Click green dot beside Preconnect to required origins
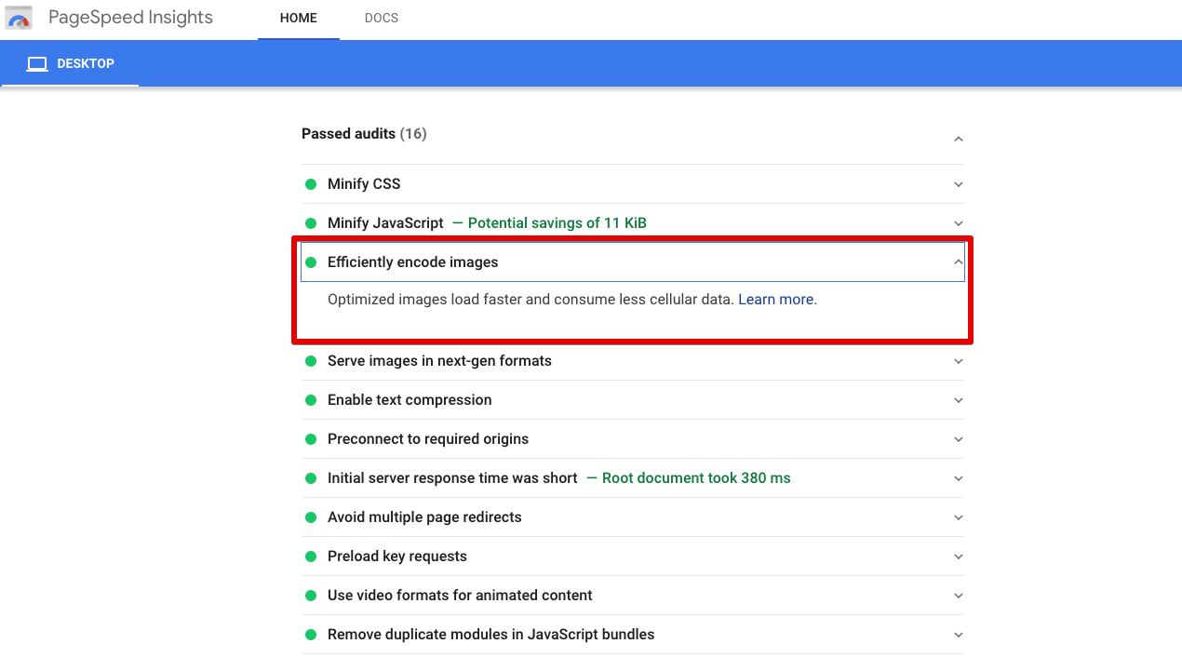 tap(311, 439)
